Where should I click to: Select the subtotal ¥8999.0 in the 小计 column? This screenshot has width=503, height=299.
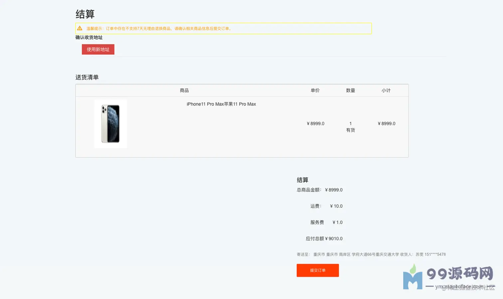pos(386,123)
